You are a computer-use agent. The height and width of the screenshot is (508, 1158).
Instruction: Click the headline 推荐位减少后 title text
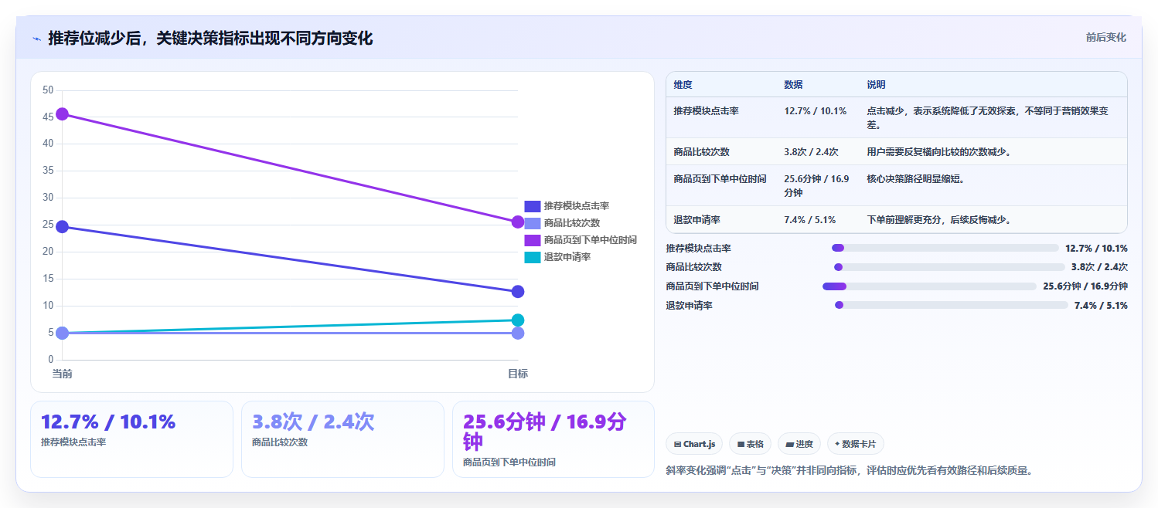tap(210, 39)
